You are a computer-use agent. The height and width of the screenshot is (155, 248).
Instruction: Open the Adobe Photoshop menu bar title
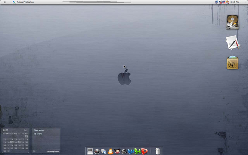[25, 2]
